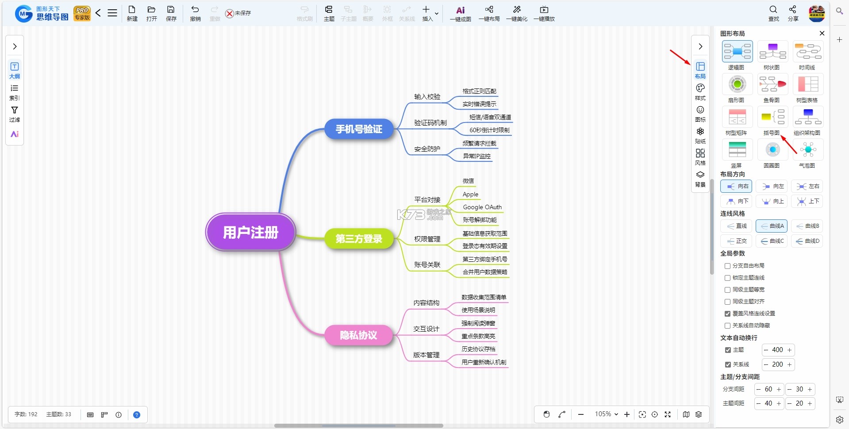Select the 用户注册 central node
This screenshot has height=429, width=849.
pyautogui.click(x=250, y=232)
